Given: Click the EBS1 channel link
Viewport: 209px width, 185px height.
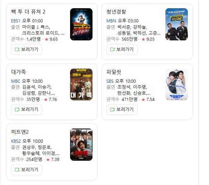Looking at the screenshot, I should (15, 21).
